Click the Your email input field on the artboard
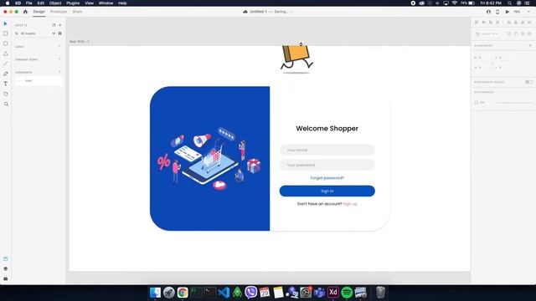 327,150
